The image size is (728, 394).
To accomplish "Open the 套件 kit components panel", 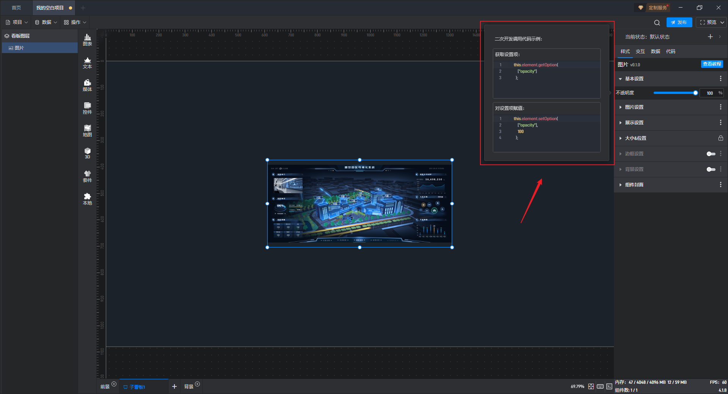I will (87, 176).
